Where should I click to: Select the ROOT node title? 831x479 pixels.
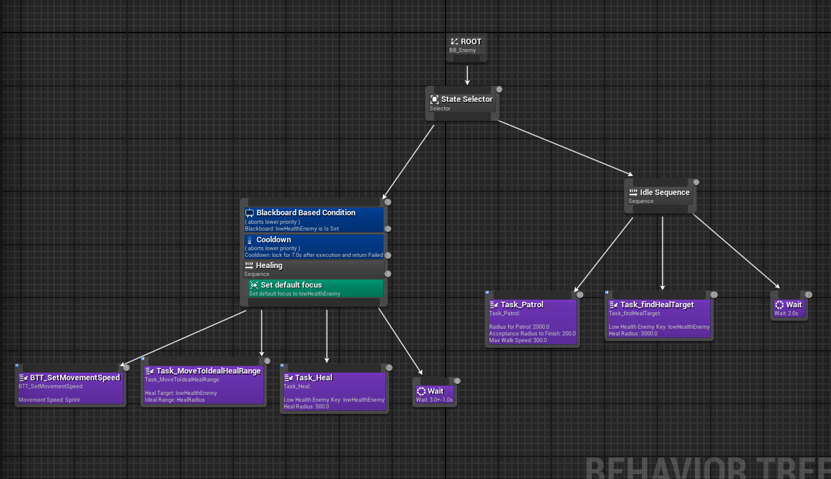point(471,42)
